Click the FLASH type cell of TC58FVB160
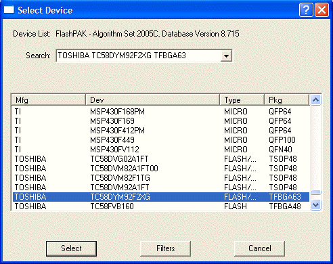333x264 pixels. pos(236,206)
